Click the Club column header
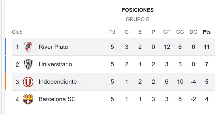 (17, 32)
